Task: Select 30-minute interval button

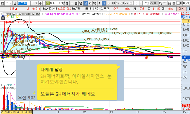Action: click(x=122, y=3)
